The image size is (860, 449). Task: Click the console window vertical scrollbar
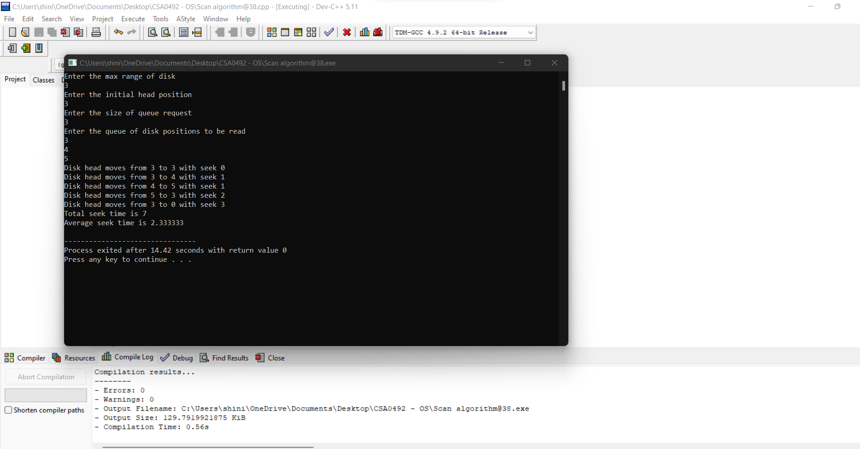point(563,86)
